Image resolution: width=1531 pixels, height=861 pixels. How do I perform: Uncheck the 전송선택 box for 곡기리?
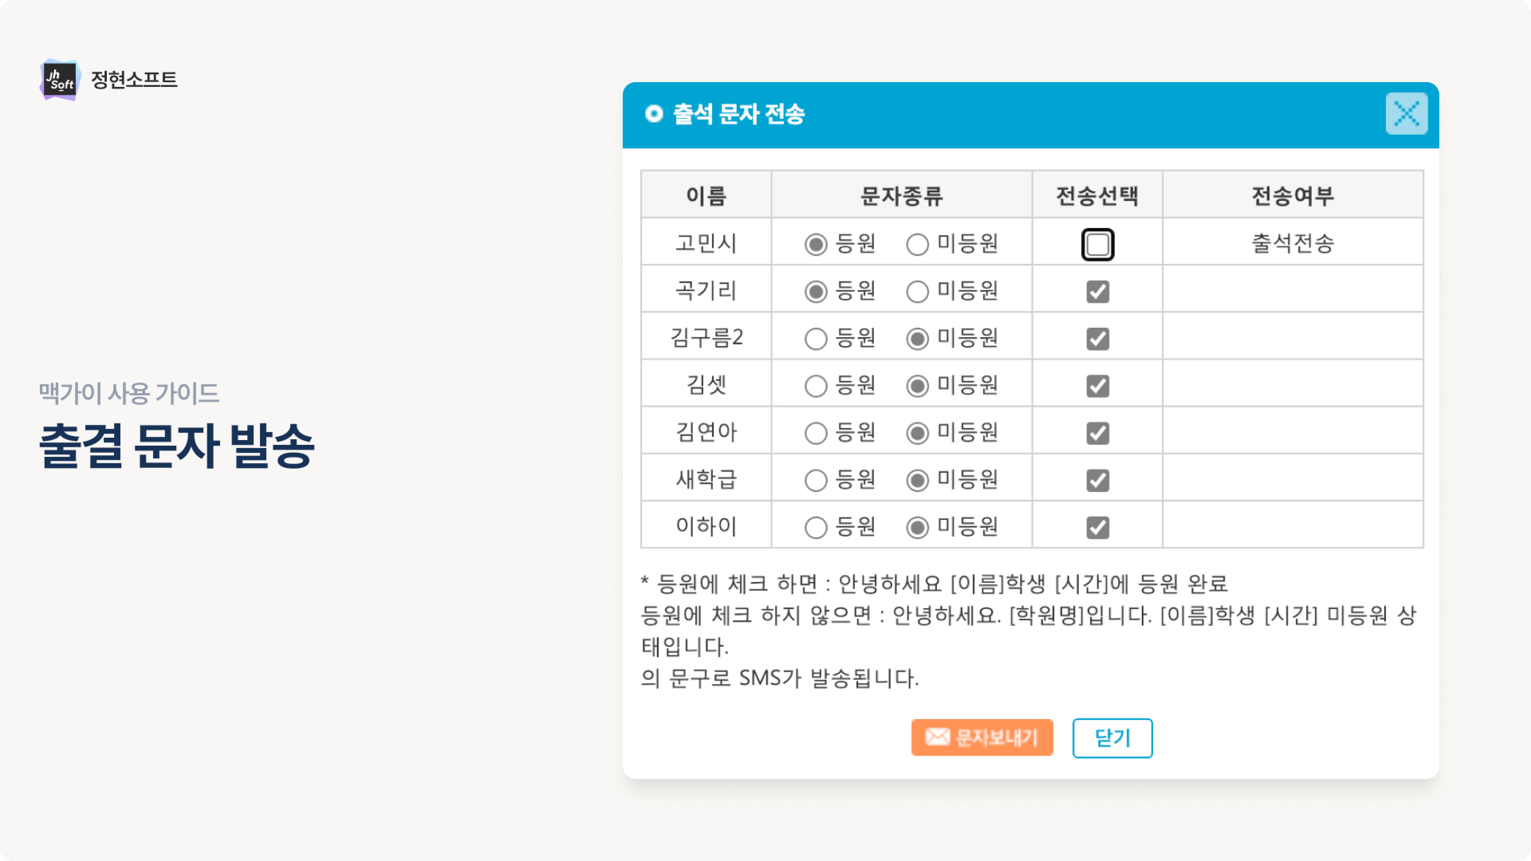click(x=1097, y=292)
